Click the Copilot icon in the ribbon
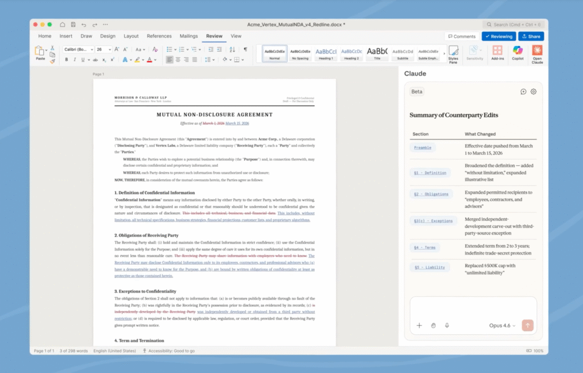Image resolution: width=583 pixels, height=373 pixels. (x=517, y=53)
